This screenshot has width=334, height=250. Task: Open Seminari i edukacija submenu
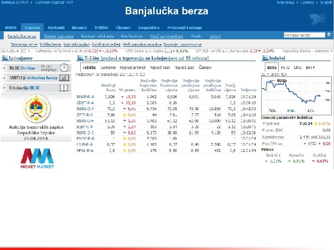pyautogui.click(x=97, y=36)
